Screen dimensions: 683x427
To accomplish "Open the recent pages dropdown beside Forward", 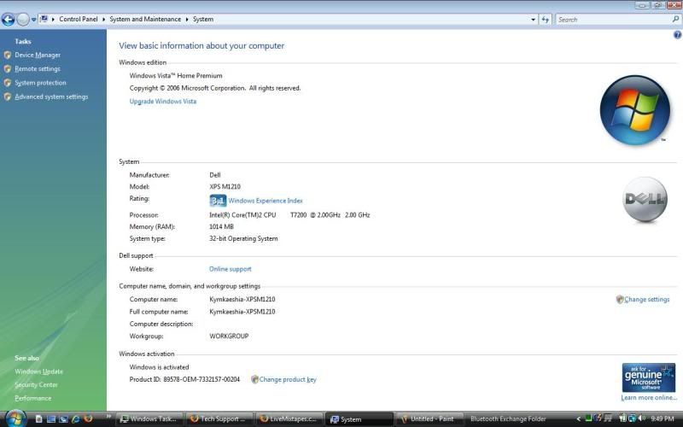I will click(33, 20).
